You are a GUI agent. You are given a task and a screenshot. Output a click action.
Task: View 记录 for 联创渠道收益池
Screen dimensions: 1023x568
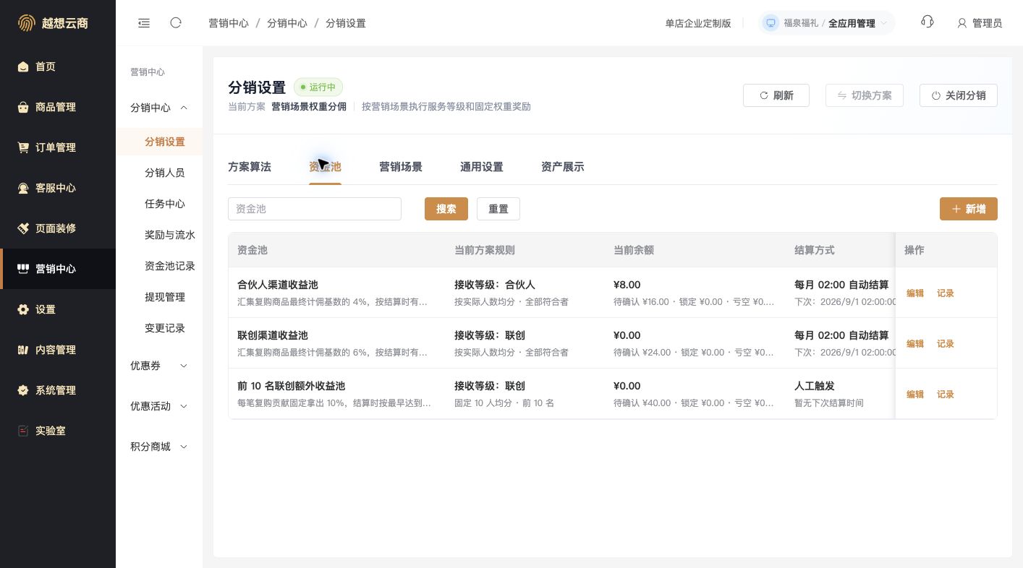coord(946,344)
